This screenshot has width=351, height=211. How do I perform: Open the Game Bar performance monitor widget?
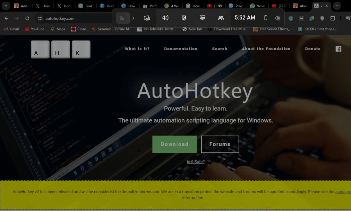tap(202, 18)
